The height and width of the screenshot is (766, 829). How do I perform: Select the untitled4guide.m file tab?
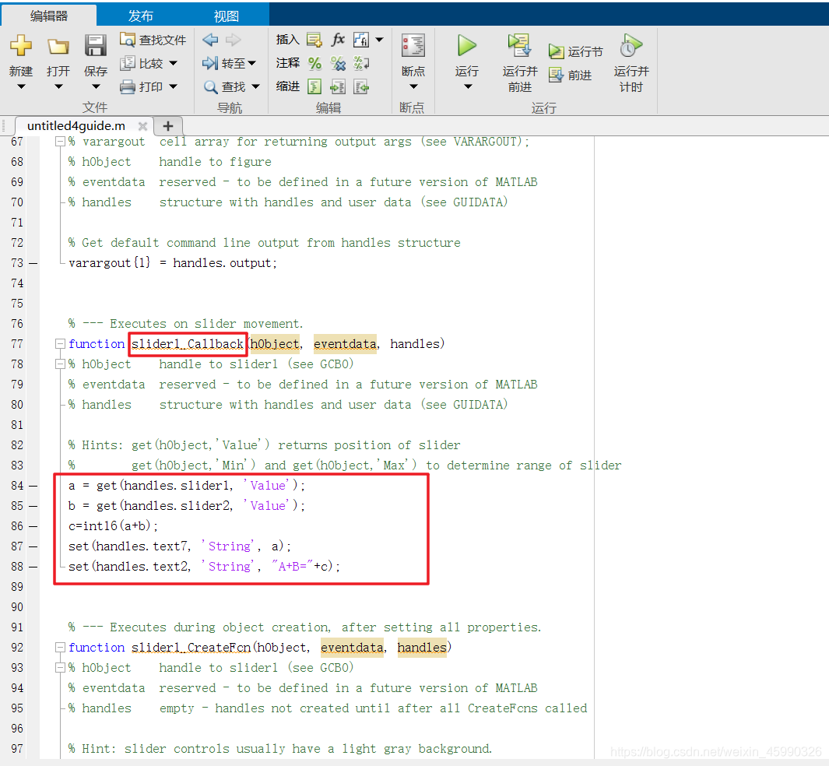click(x=76, y=126)
